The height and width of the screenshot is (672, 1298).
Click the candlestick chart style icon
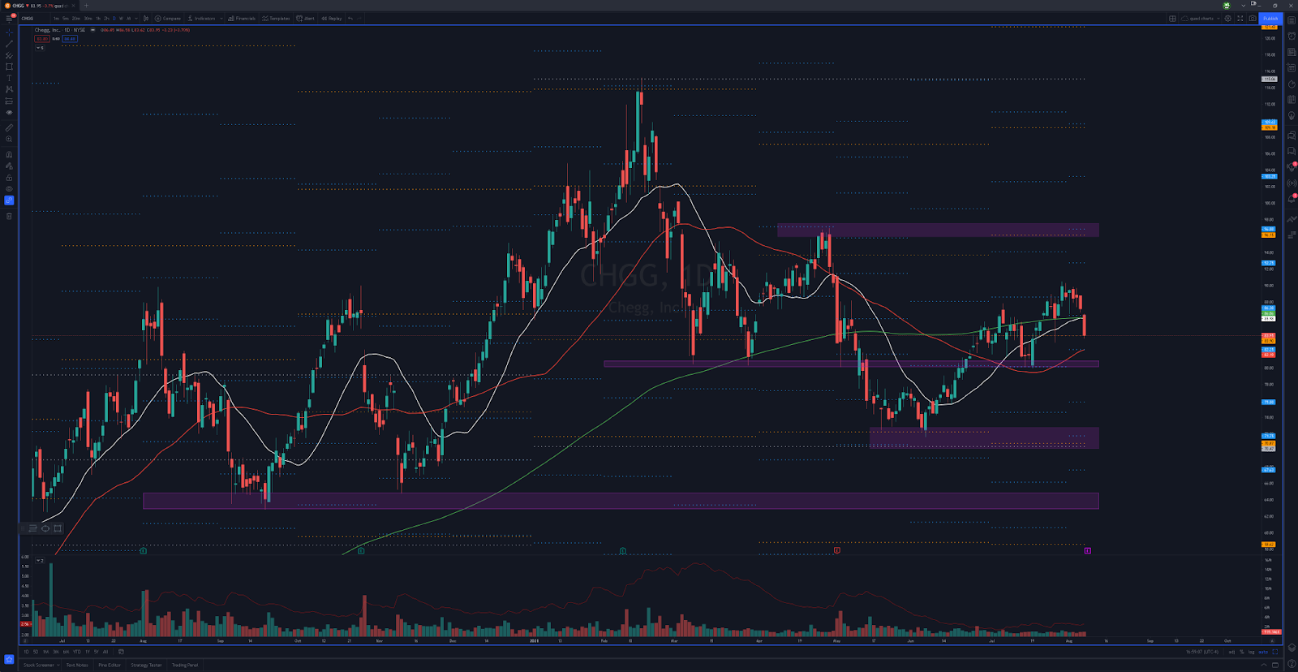[146, 18]
